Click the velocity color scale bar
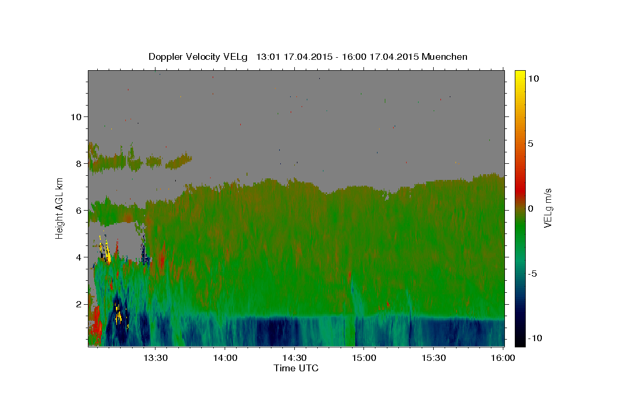The image size is (624, 416). tap(519, 208)
